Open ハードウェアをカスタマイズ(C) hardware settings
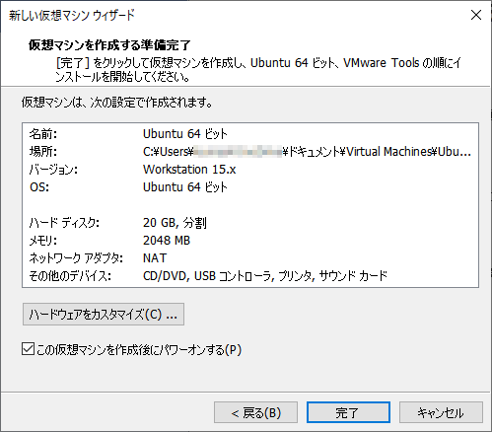 click(x=104, y=315)
